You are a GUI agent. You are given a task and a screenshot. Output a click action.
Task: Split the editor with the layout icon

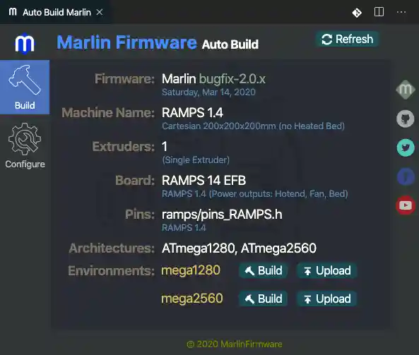tap(379, 12)
